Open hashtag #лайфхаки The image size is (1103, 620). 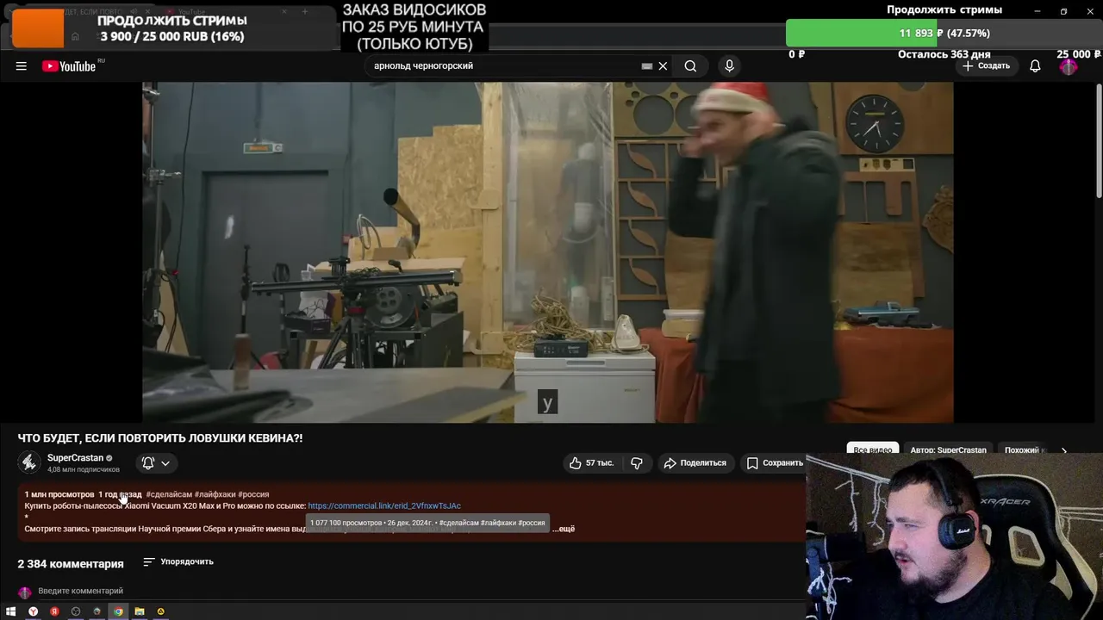tap(215, 494)
